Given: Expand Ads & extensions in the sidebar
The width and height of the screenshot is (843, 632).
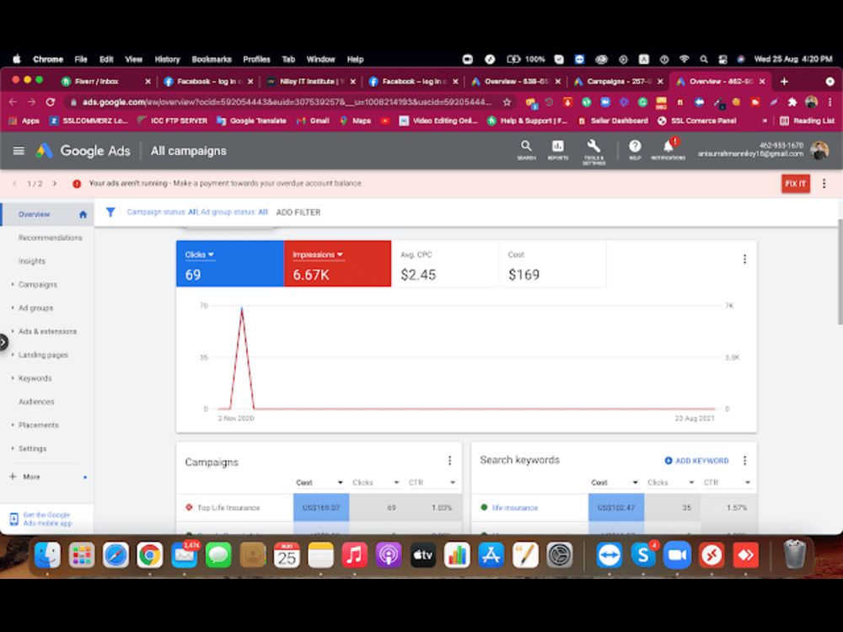Looking at the screenshot, I should tap(13, 331).
